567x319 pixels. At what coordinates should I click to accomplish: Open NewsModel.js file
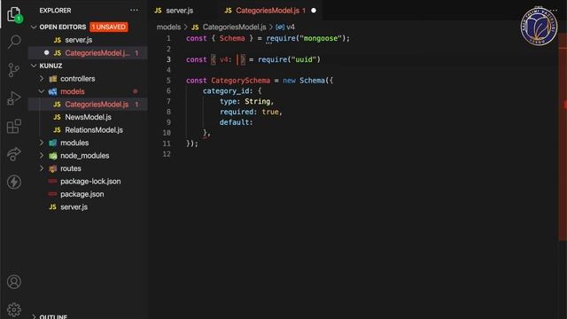point(88,117)
